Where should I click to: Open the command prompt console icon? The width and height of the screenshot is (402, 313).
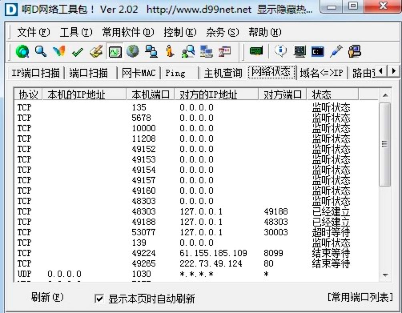[x=318, y=52]
